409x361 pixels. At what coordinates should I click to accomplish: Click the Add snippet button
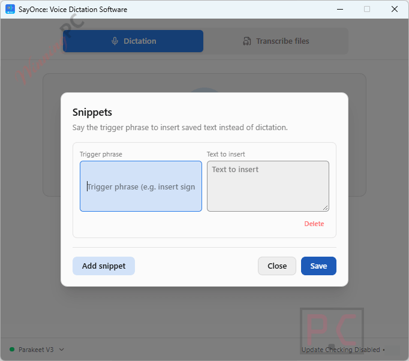tap(104, 266)
